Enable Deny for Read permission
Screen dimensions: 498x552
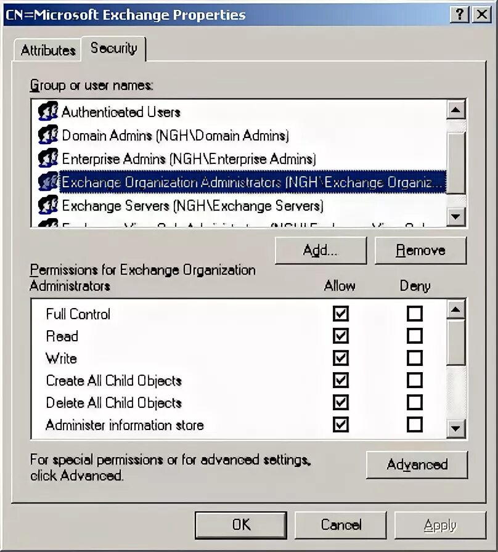pos(415,336)
